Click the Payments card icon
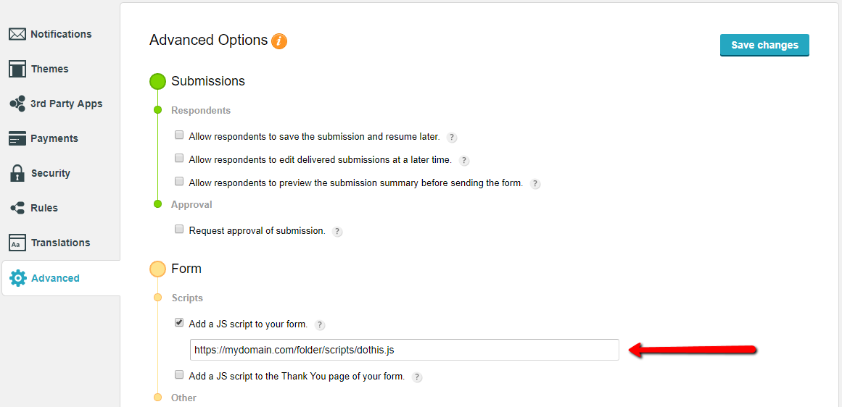This screenshot has width=842, height=407. click(17, 138)
